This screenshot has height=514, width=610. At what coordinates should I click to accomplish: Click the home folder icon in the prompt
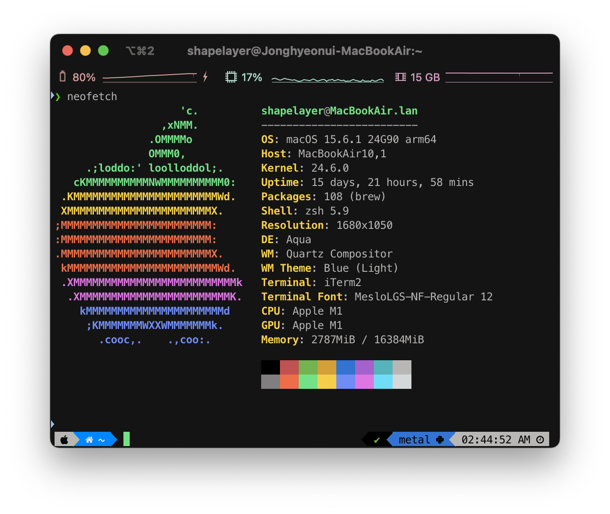89,440
